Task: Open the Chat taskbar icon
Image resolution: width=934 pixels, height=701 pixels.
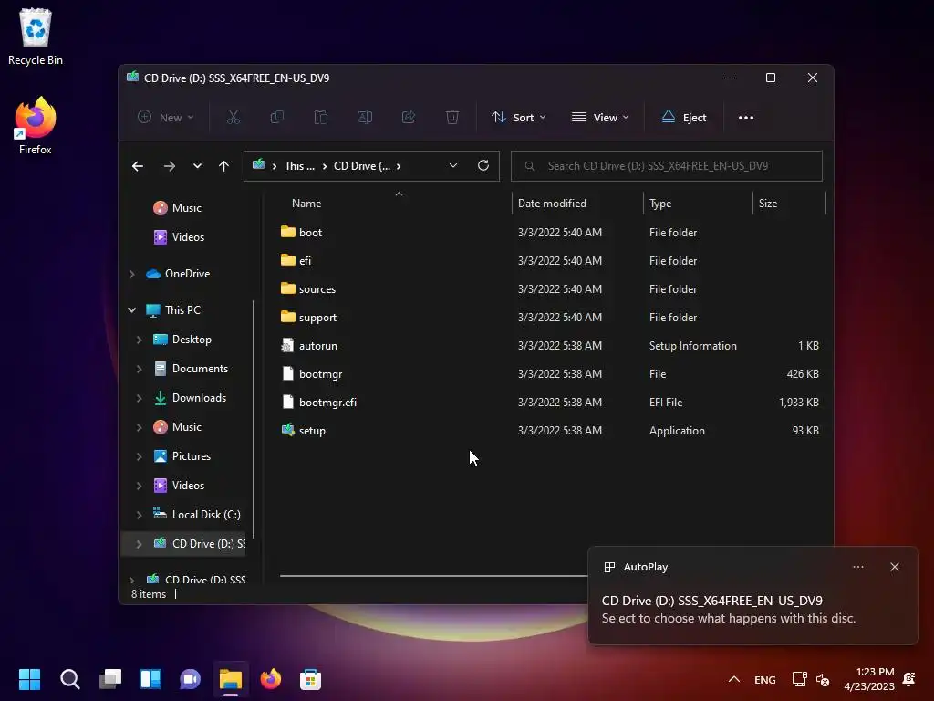Action: click(x=190, y=679)
